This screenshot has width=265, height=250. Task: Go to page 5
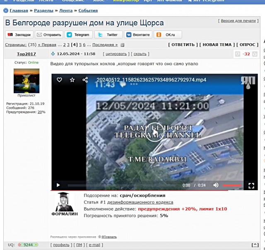click(x=80, y=45)
